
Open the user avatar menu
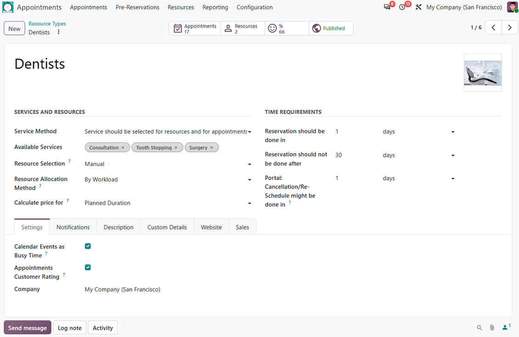point(513,7)
